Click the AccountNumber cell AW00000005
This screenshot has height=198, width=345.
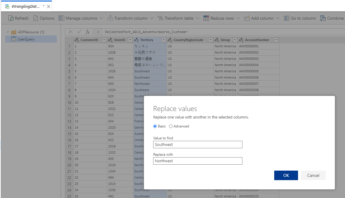pyautogui.click(x=259, y=71)
